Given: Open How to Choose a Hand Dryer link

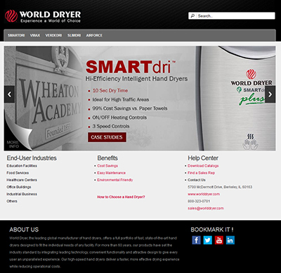Looking at the screenshot, I should [x=121, y=197].
